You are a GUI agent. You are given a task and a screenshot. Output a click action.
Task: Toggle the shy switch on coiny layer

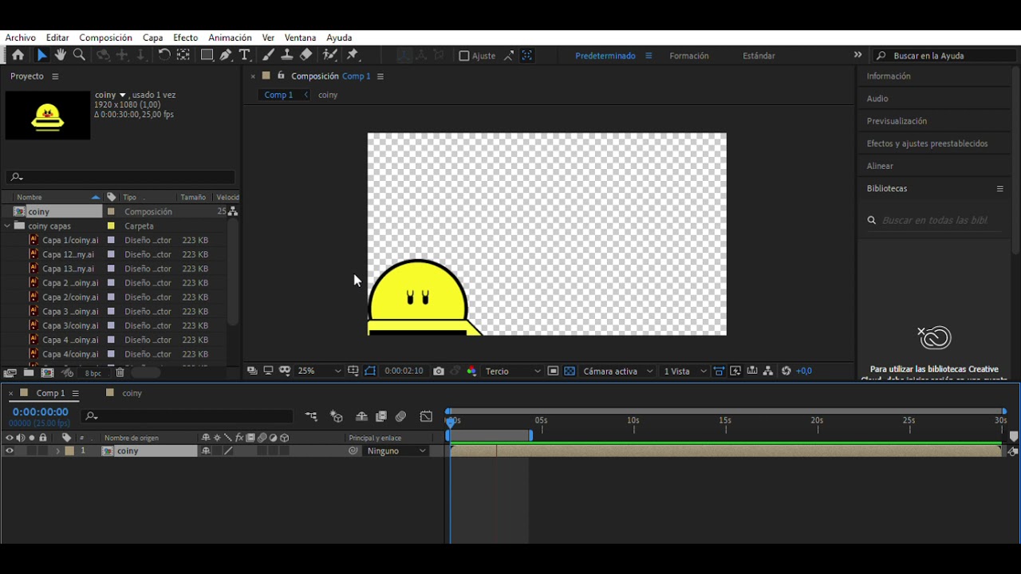(x=206, y=451)
